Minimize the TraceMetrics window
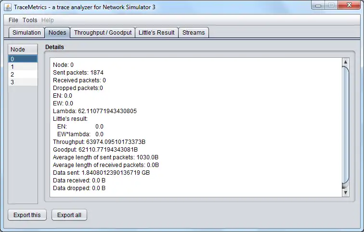 click(318, 5)
